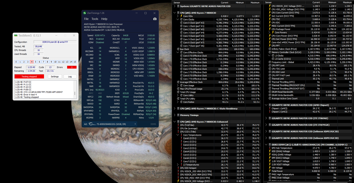Click lightning icon of CPU Package Power

point(270,29)
